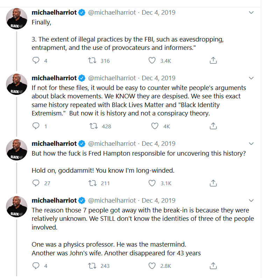Image resolution: width=263 pixels, height=278 pixels.
Task: Retweet the tweet about 7 break-in people
Action: click(92, 266)
